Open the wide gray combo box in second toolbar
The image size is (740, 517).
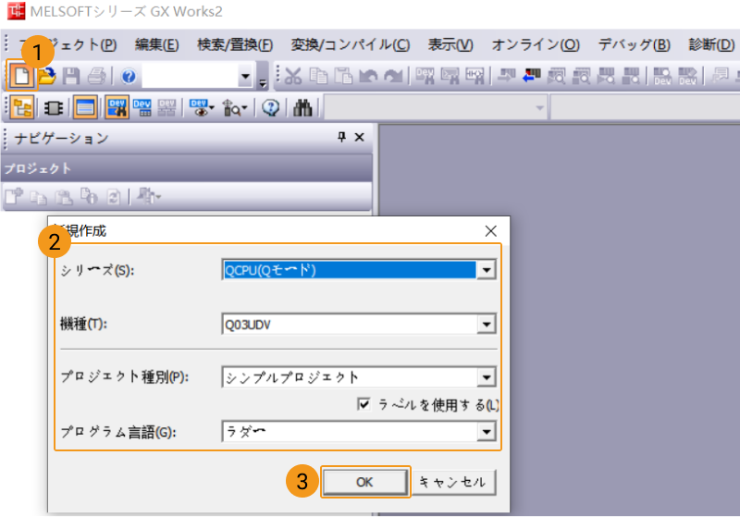coord(539,108)
